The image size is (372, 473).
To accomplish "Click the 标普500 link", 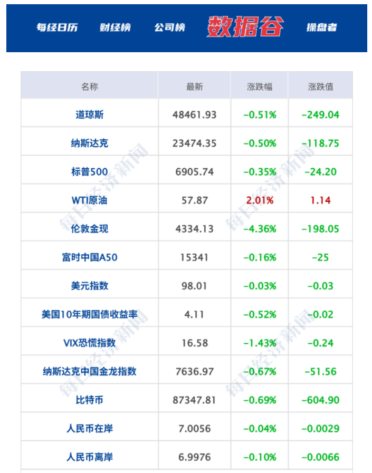I will click(x=90, y=171).
